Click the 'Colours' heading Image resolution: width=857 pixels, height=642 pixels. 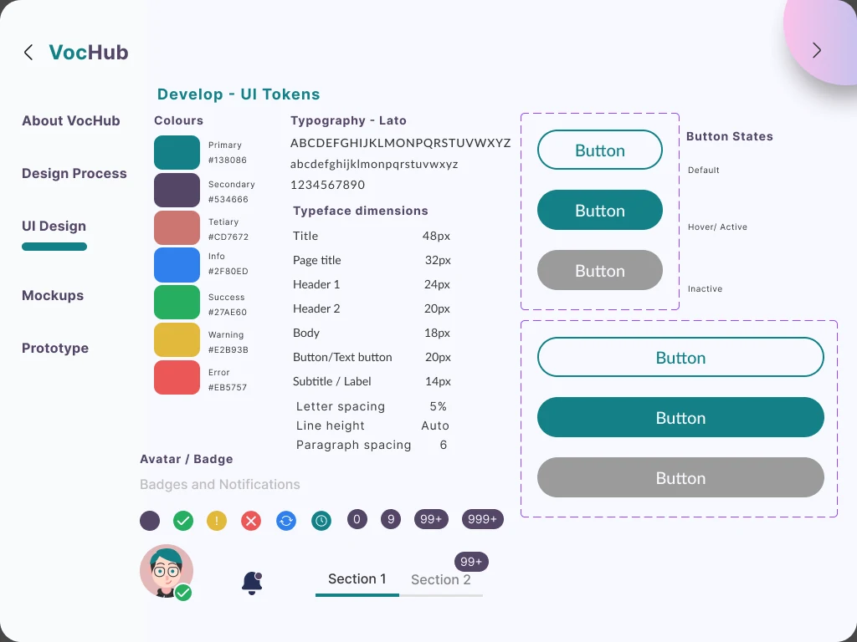179,120
